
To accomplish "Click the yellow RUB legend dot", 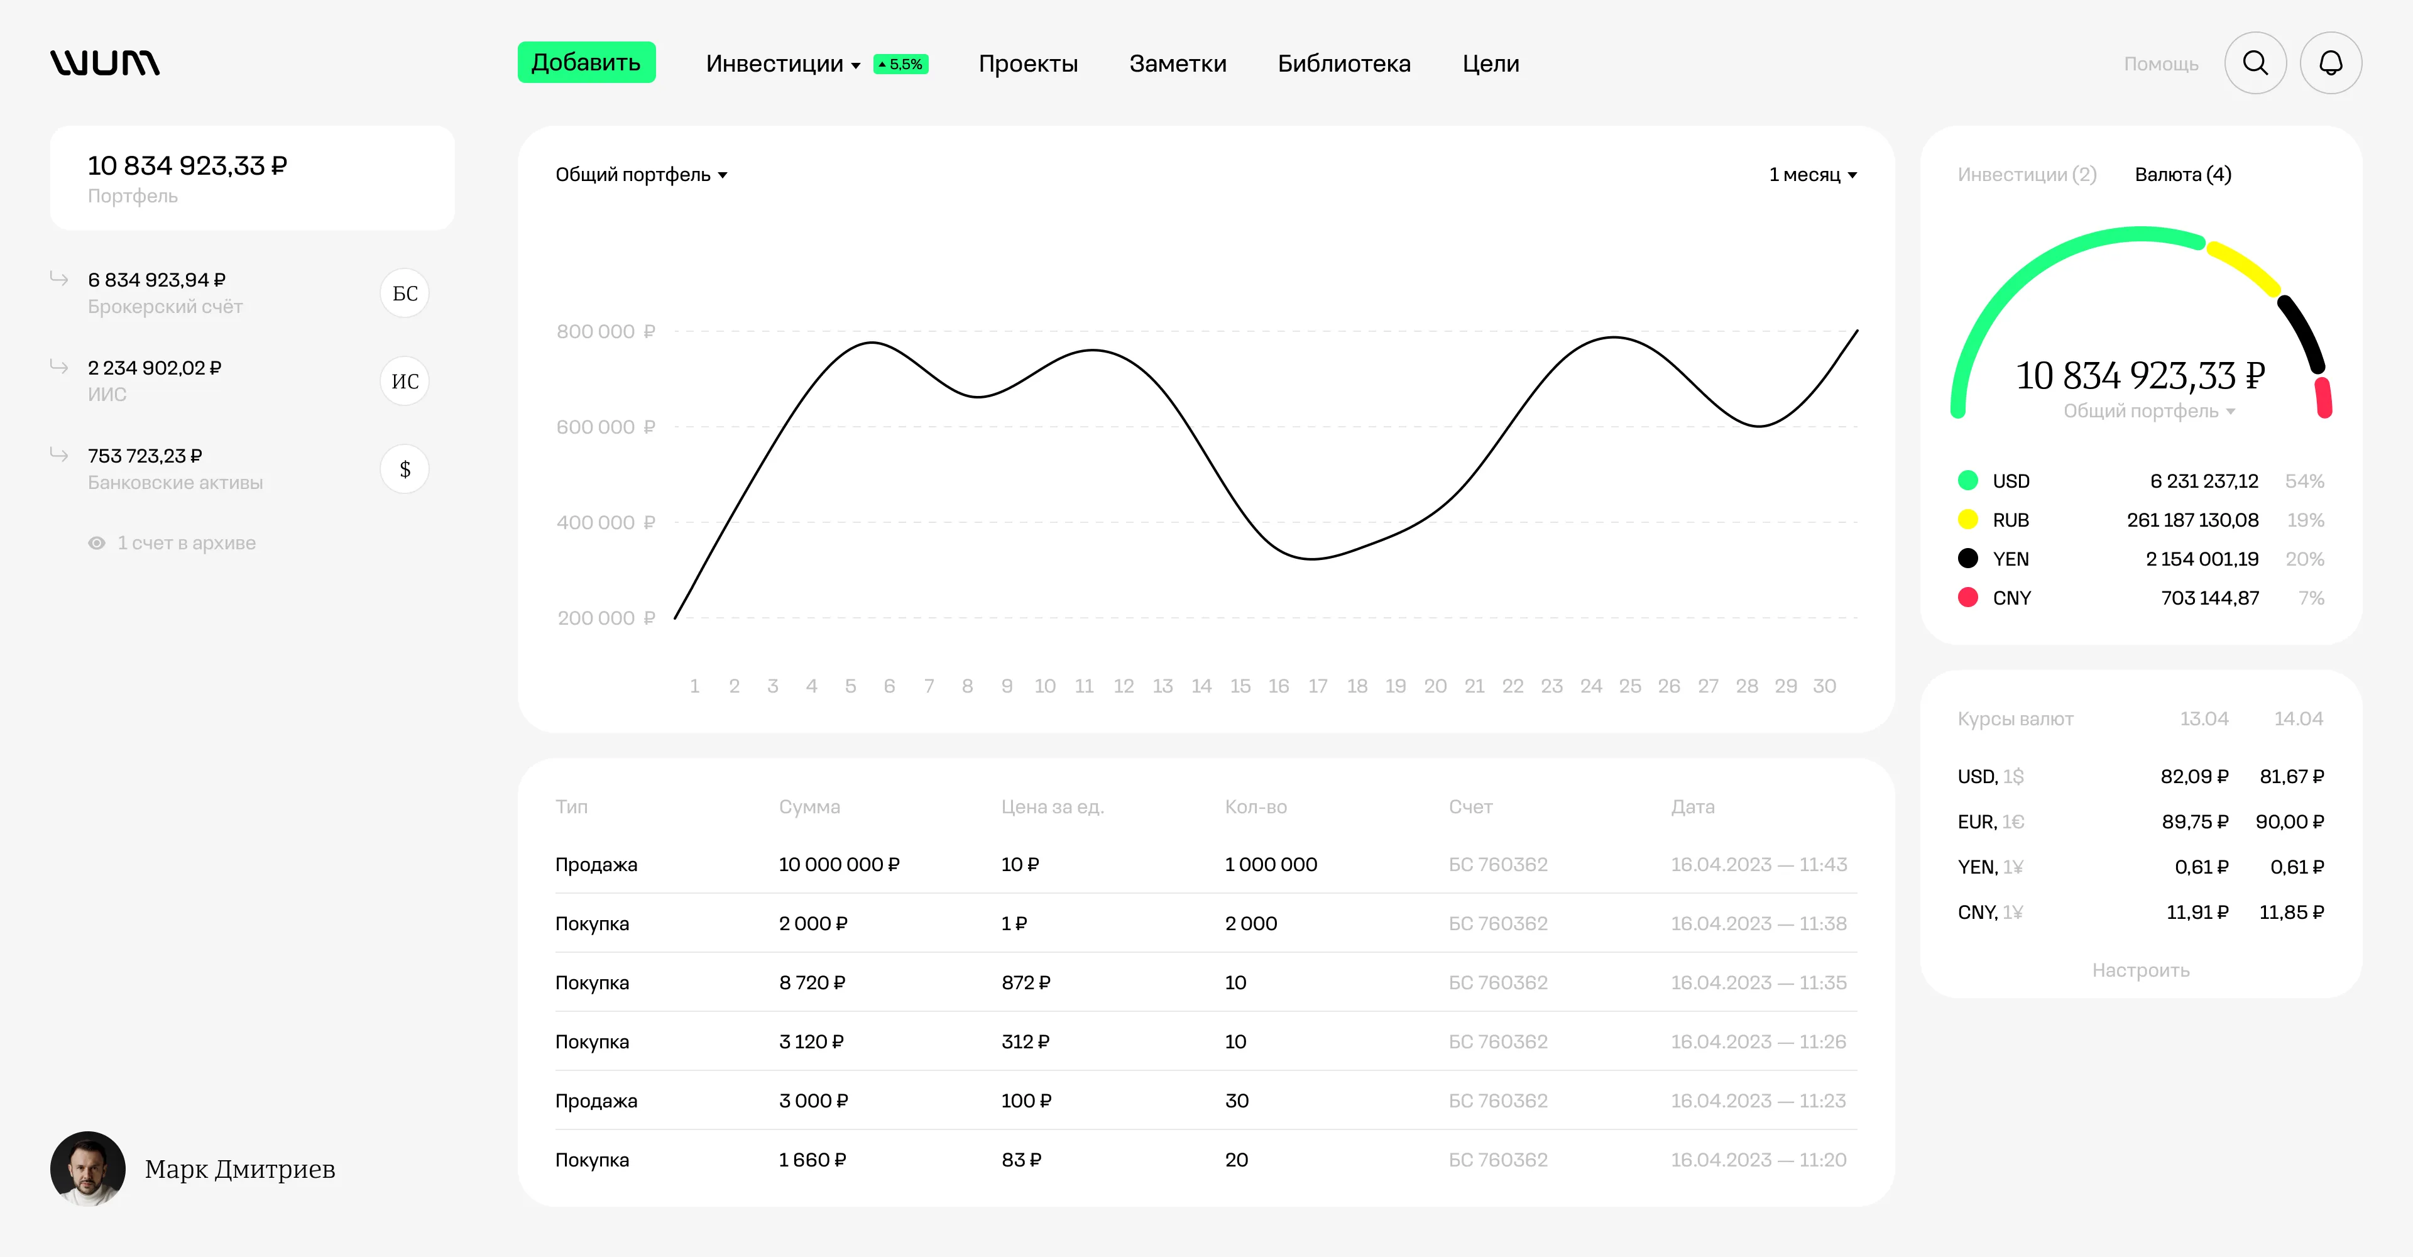I will tap(1968, 520).
